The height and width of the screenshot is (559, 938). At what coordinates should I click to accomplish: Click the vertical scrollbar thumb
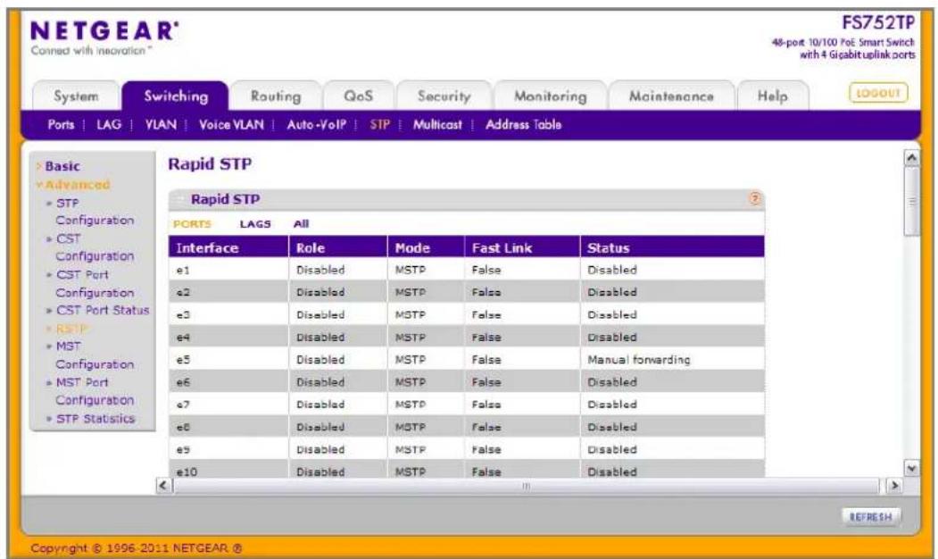point(912,202)
